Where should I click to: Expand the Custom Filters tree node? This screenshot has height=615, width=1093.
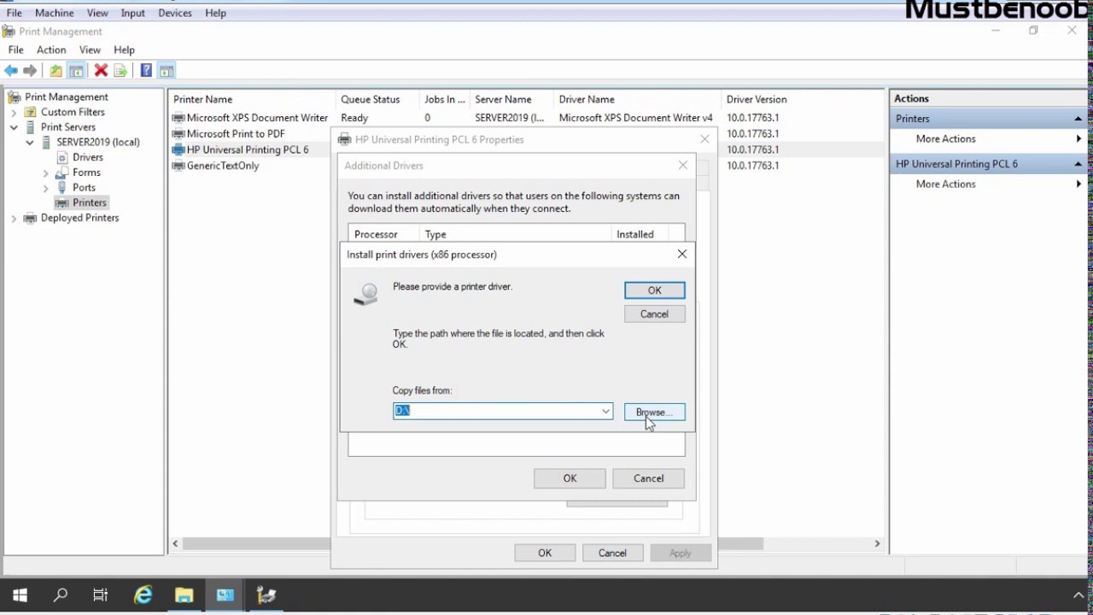pyautogui.click(x=14, y=113)
